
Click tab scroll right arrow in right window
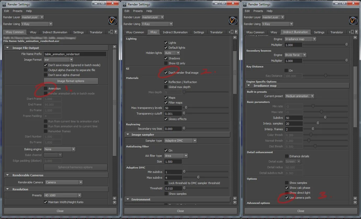coord(357,32)
